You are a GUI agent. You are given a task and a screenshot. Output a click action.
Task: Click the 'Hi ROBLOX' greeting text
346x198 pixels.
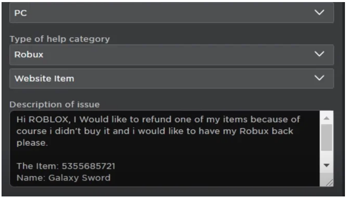(43, 119)
